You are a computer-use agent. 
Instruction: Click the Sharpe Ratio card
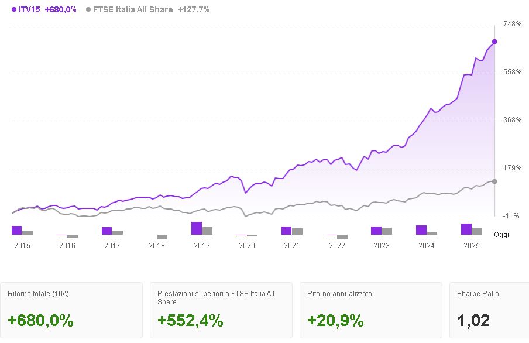489,310
